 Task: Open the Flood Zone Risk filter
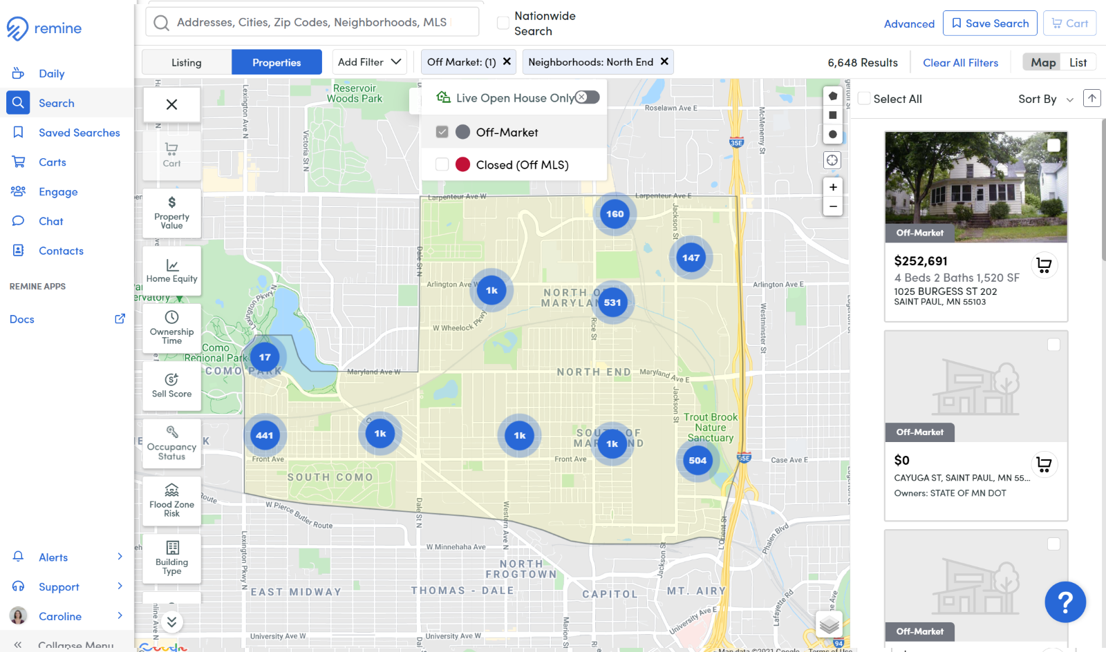[x=171, y=501]
